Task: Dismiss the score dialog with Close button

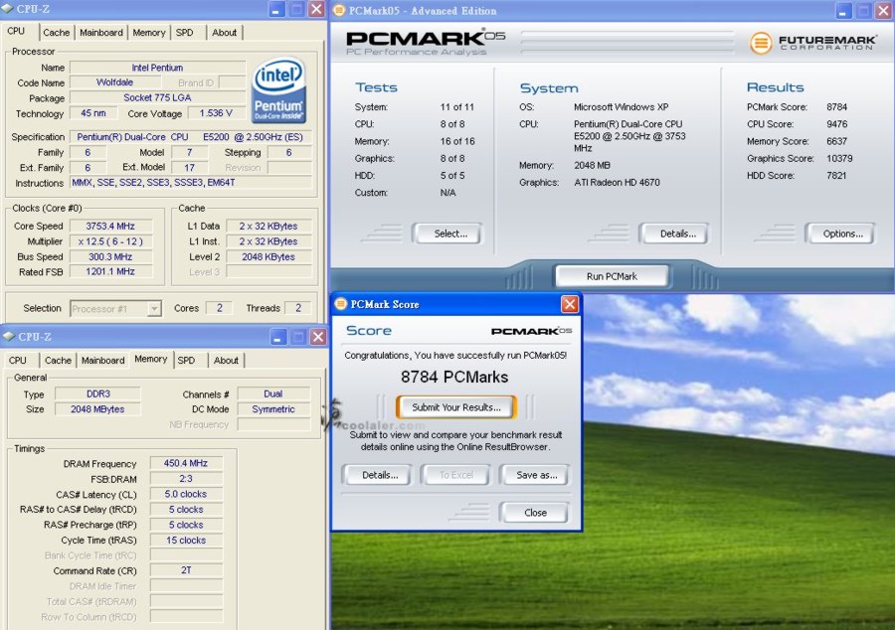Action: [535, 513]
